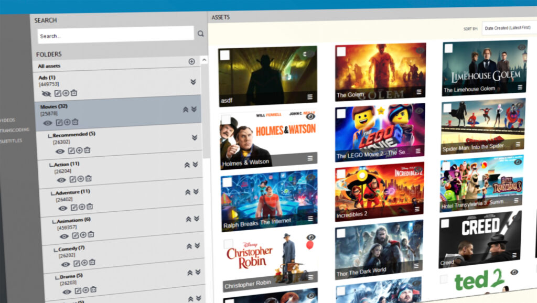Image resolution: width=537 pixels, height=303 pixels.
Task: Delete the Ads folder
Action: pyautogui.click(x=74, y=93)
